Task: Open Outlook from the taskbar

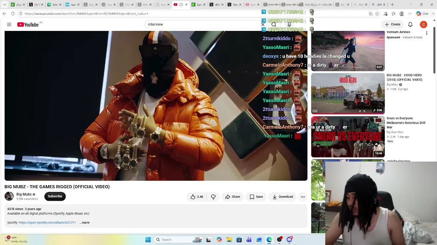Action: [259, 240]
